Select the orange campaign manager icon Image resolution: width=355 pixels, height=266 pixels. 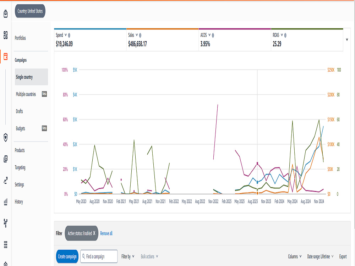point(6,56)
